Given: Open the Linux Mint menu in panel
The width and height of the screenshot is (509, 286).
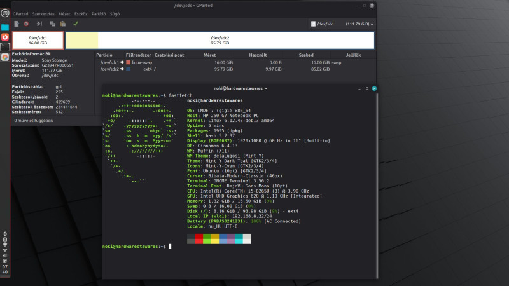Looking at the screenshot, I should coord(5,13).
